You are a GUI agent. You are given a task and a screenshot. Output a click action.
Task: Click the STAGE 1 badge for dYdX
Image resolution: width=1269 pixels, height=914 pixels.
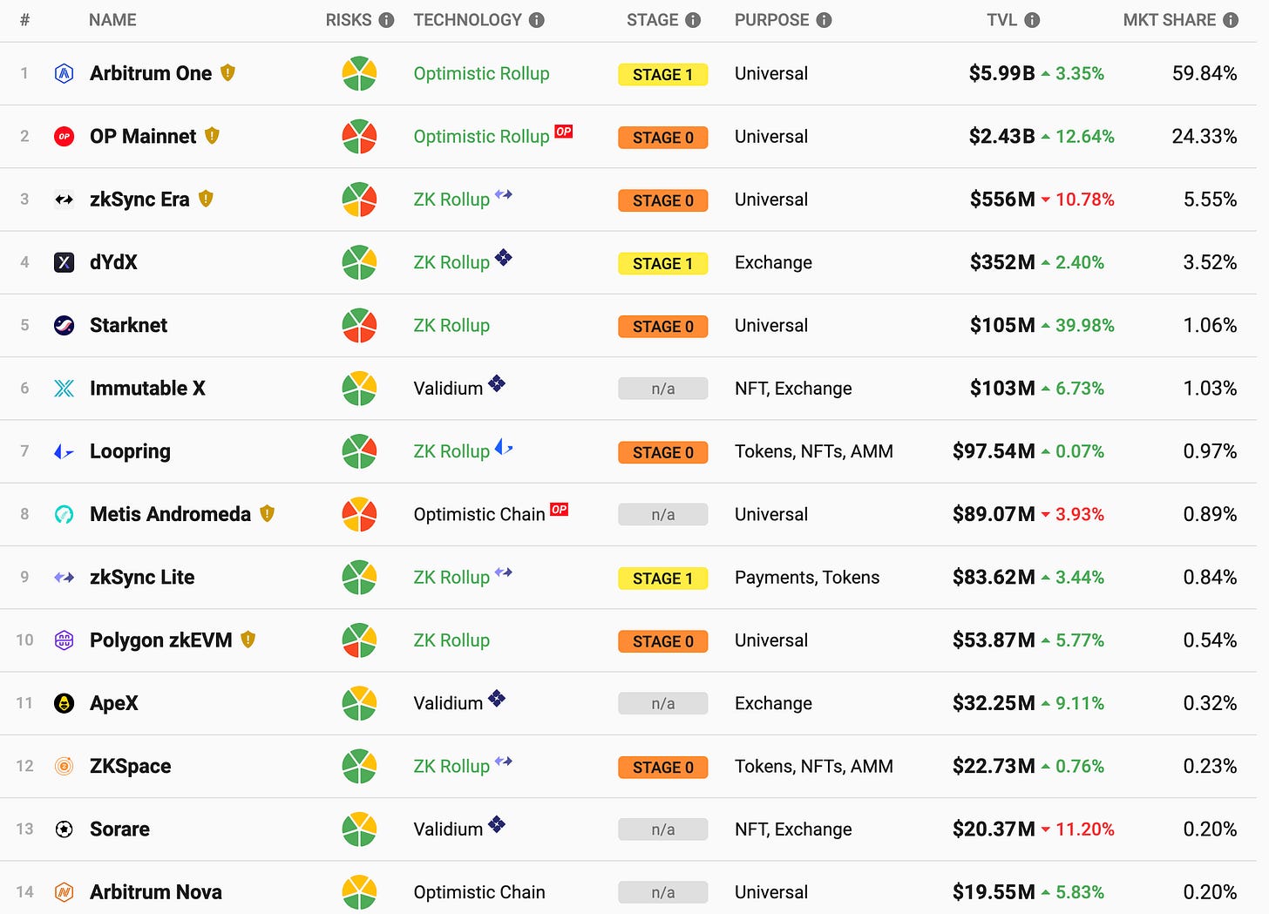pos(663,263)
